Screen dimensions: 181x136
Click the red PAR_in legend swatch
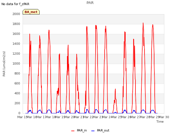73,131
